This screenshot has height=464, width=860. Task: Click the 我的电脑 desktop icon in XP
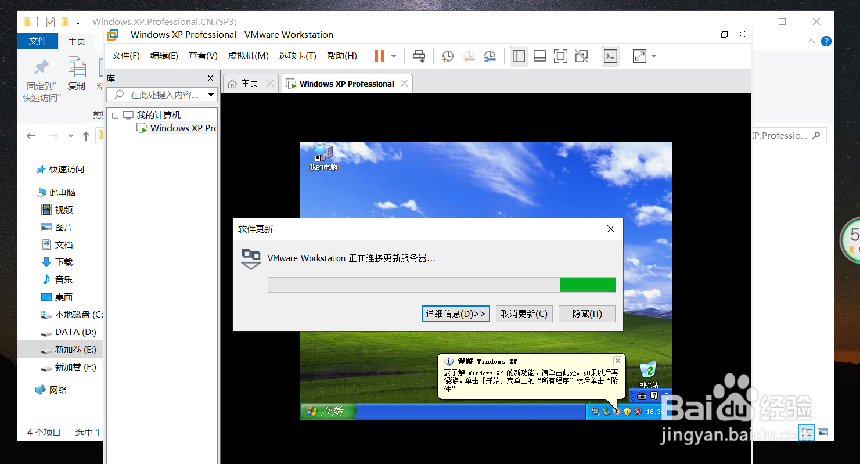click(323, 157)
